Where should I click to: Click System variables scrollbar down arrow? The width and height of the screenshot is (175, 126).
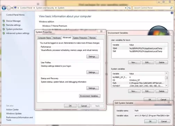pyautogui.click(x=166, y=85)
